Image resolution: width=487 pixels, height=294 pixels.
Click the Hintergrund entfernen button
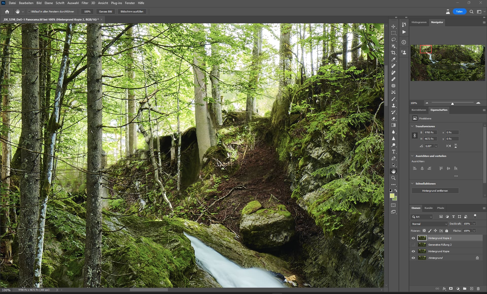coord(435,191)
